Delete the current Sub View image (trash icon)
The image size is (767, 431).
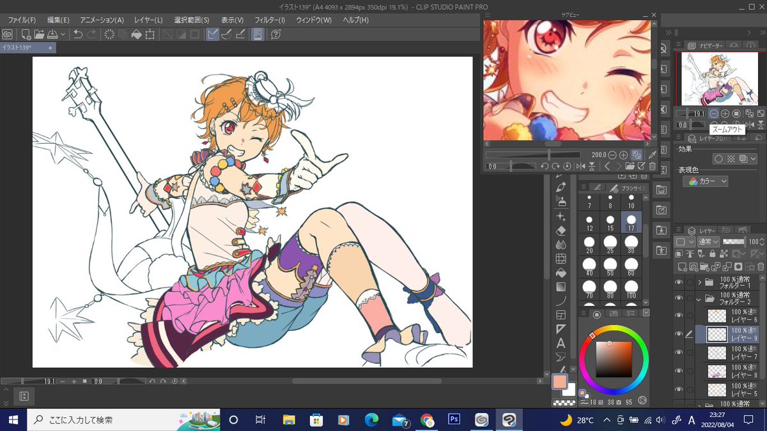[653, 166]
